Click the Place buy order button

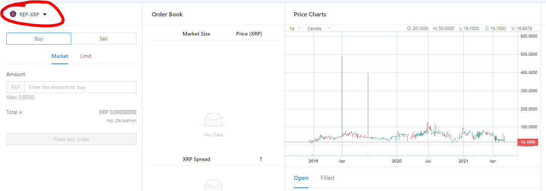click(71, 139)
